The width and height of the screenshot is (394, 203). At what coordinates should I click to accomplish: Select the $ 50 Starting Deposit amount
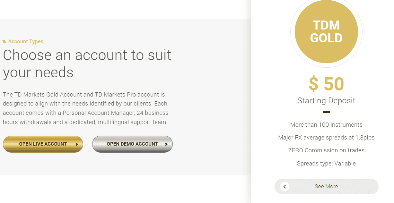(x=327, y=84)
